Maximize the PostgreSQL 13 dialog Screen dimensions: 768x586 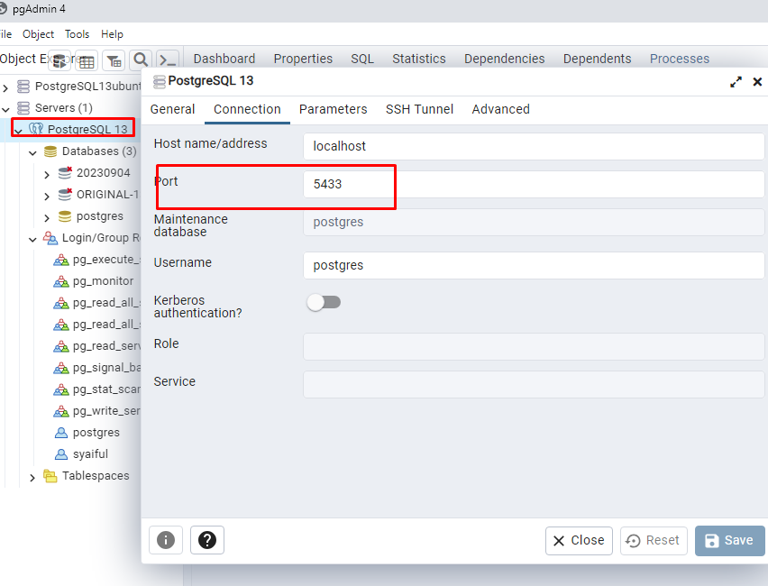coord(736,82)
